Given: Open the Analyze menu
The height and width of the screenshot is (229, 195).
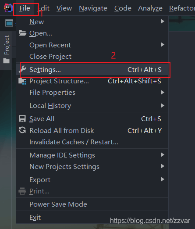Looking at the screenshot, I should coord(150,8).
